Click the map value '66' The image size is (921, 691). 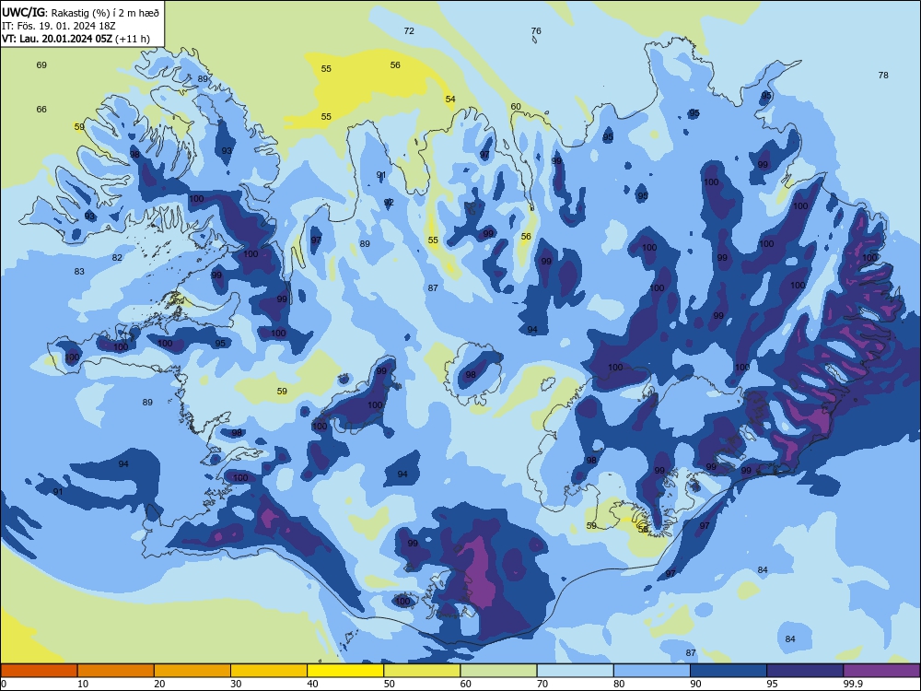point(41,110)
